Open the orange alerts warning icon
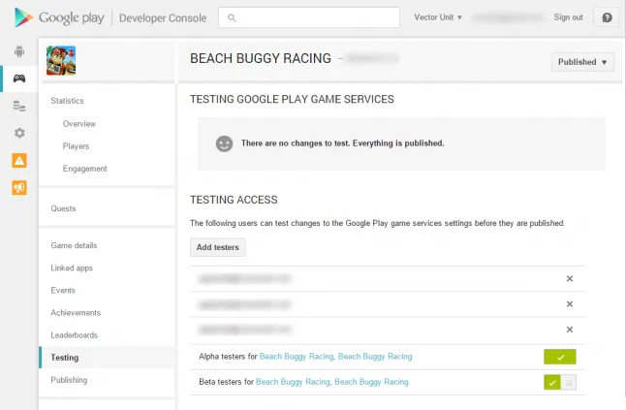Viewport: 626px width, 410px height. (19, 161)
